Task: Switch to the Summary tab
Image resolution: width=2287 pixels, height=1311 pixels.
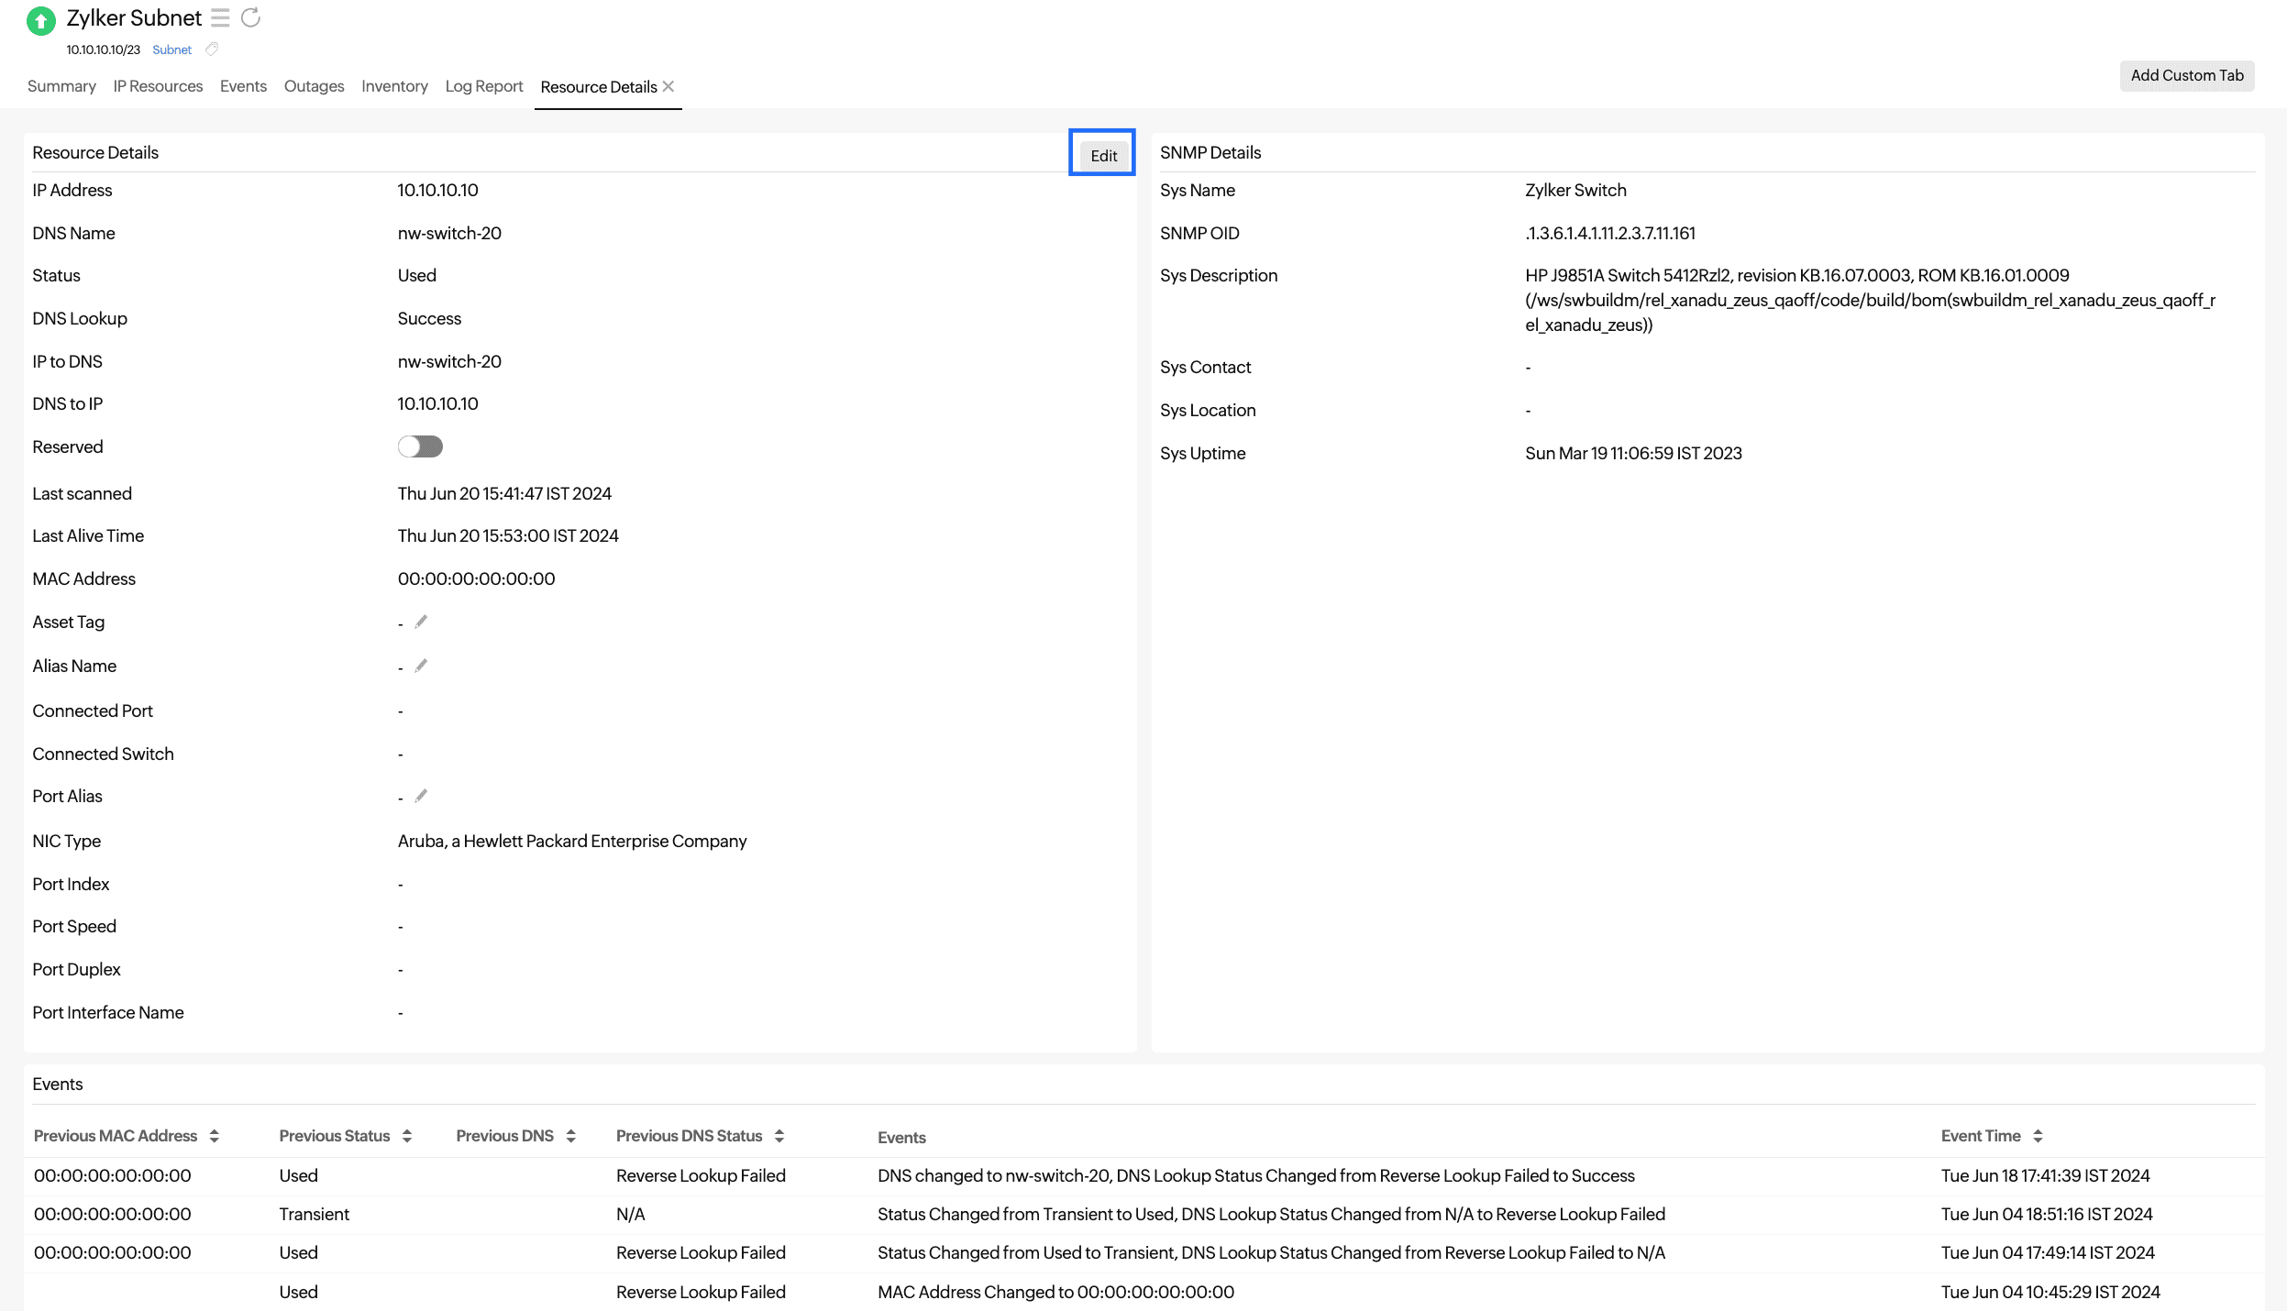Action: coord(61,86)
